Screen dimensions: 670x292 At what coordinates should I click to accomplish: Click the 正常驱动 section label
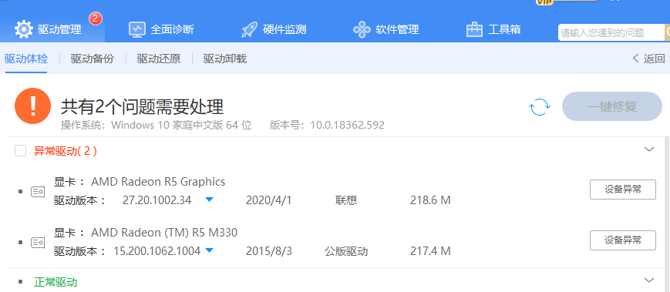(56, 282)
